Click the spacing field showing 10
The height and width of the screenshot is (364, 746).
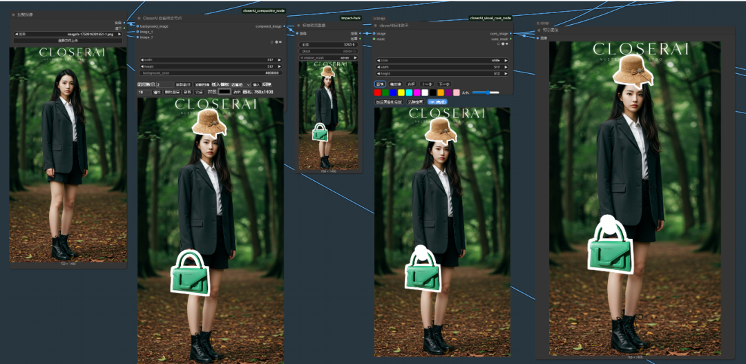click(144, 92)
